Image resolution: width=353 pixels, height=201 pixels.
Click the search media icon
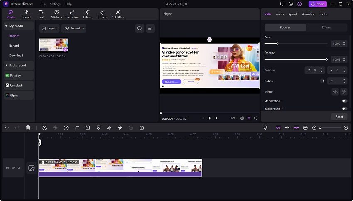140,28
